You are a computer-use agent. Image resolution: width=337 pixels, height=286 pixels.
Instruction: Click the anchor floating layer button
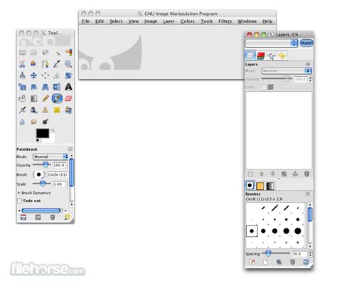[x=295, y=174]
